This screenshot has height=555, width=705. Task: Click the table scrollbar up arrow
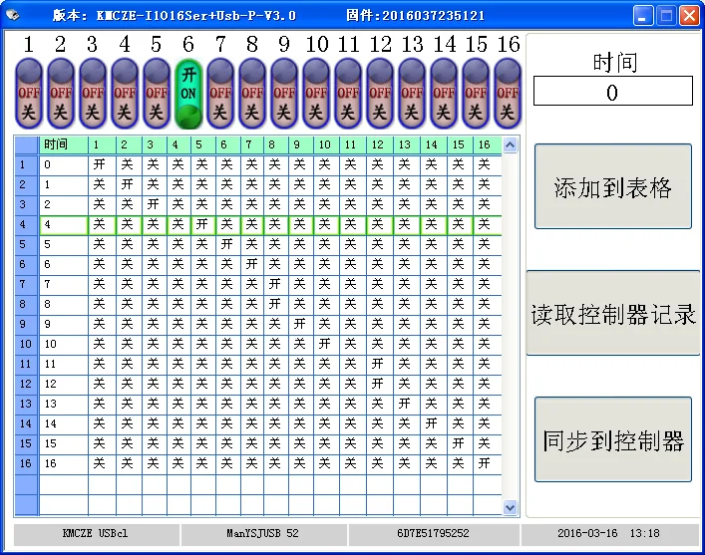pyautogui.click(x=510, y=145)
